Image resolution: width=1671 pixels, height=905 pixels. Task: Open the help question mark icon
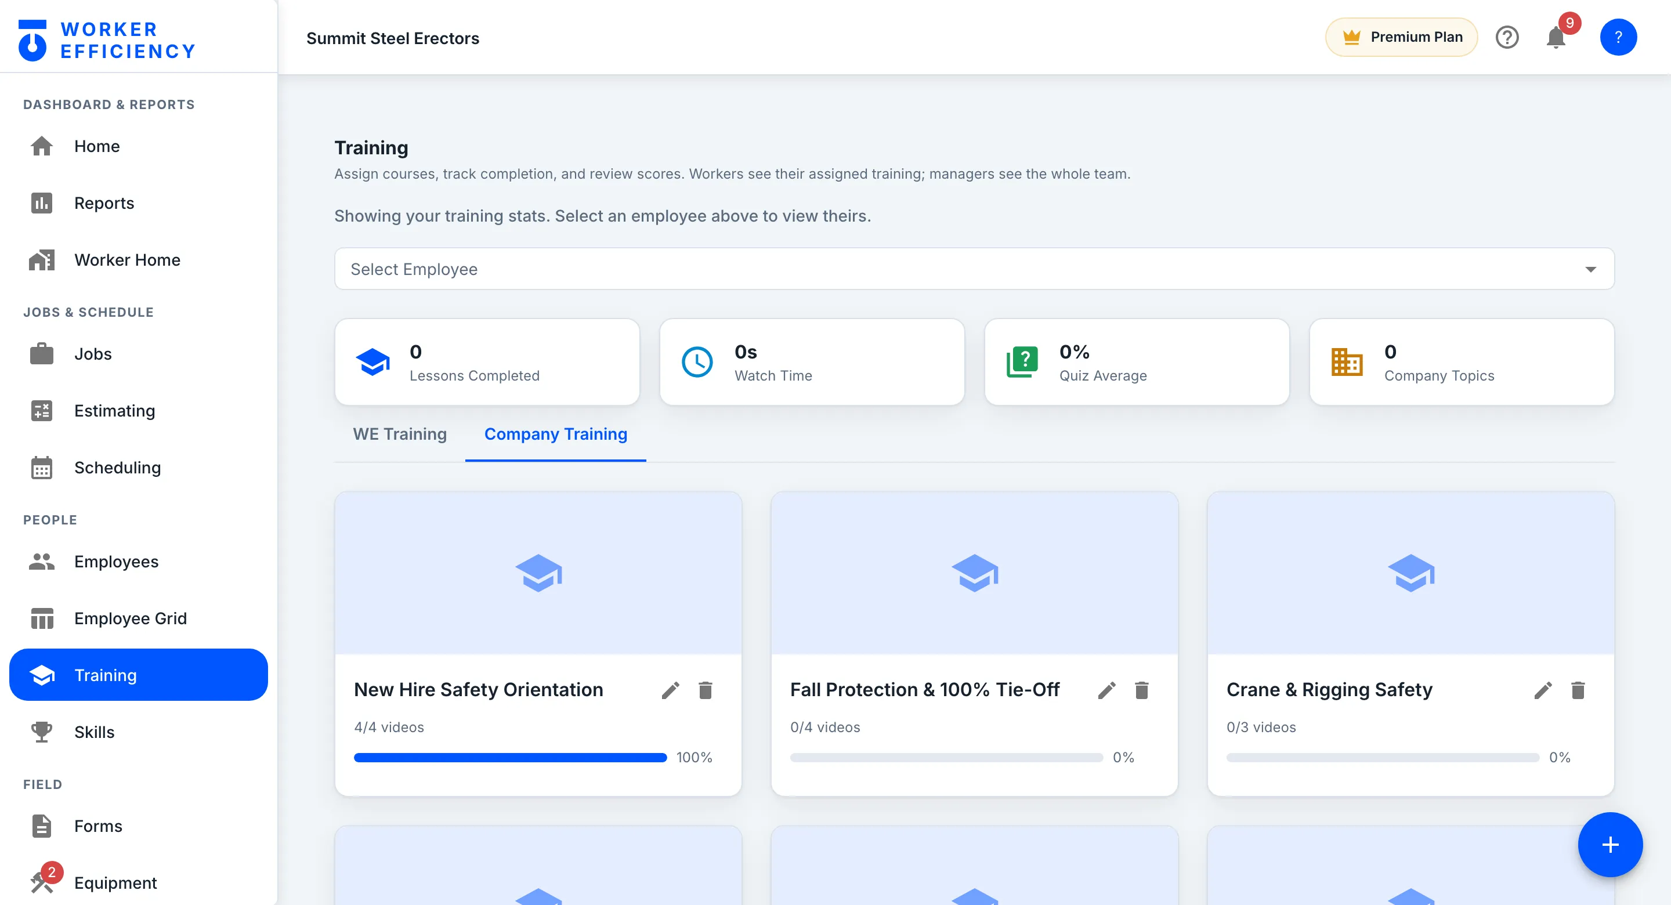tap(1507, 38)
